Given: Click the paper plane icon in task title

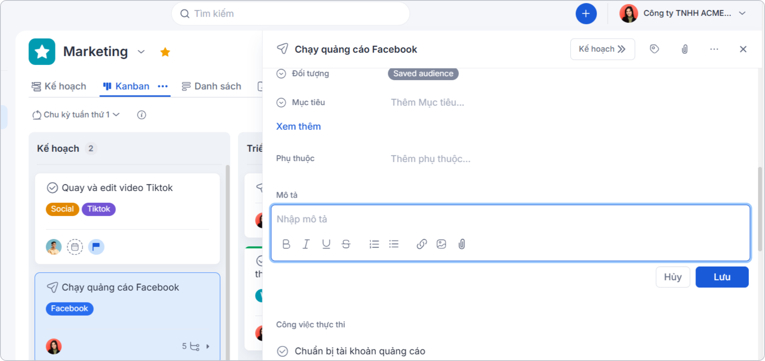Looking at the screenshot, I should click(x=282, y=49).
